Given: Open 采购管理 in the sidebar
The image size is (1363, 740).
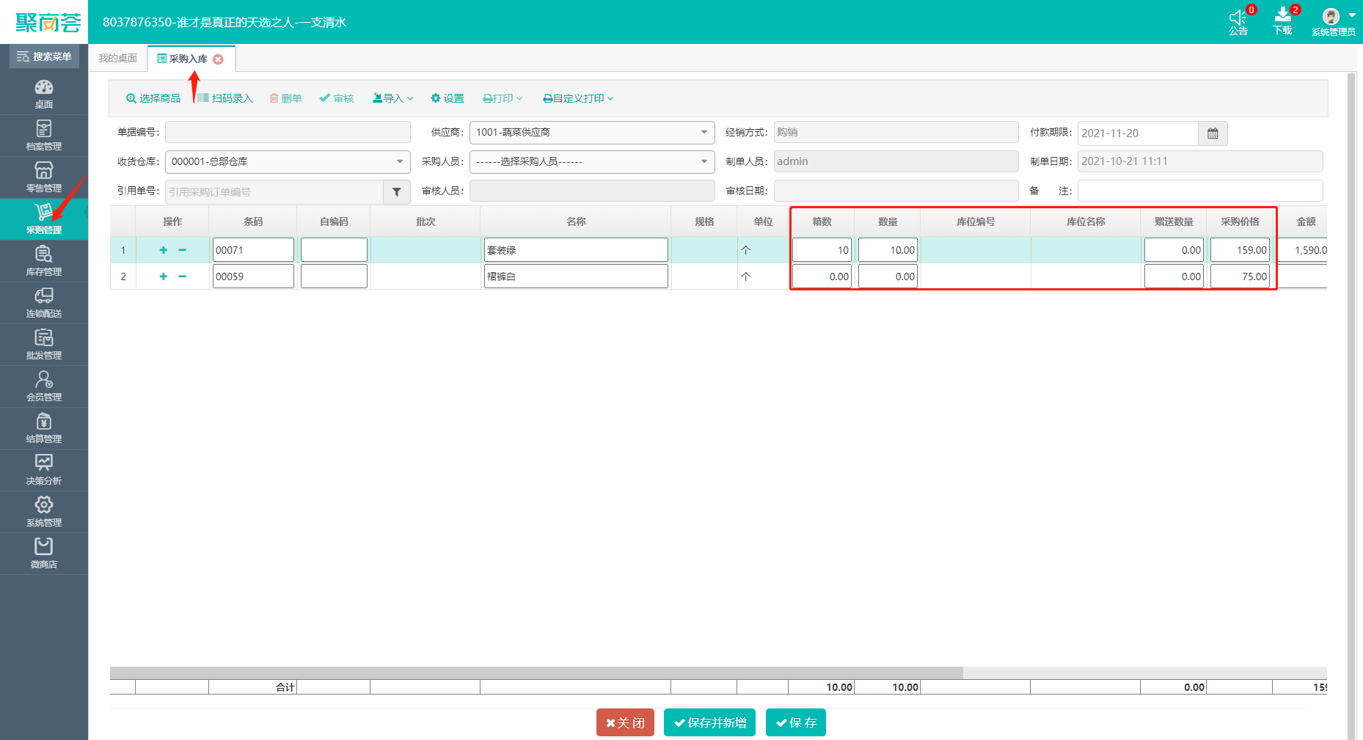Looking at the screenshot, I should pos(44,219).
